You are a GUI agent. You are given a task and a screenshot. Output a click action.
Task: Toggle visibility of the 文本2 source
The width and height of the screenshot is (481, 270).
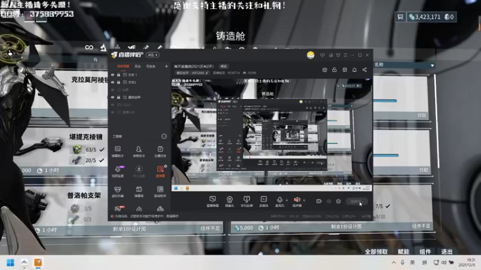pyautogui.click(x=112, y=82)
